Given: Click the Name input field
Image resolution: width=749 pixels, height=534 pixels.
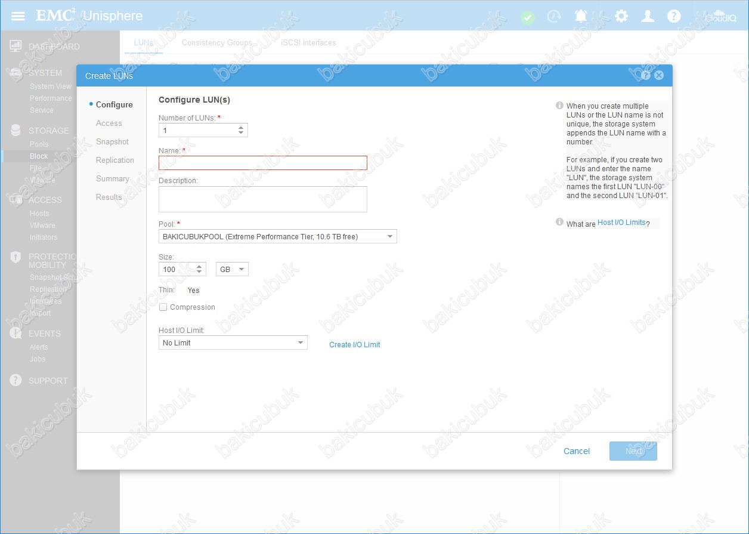Looking at the screenshot, I should (x=263, y=163).
